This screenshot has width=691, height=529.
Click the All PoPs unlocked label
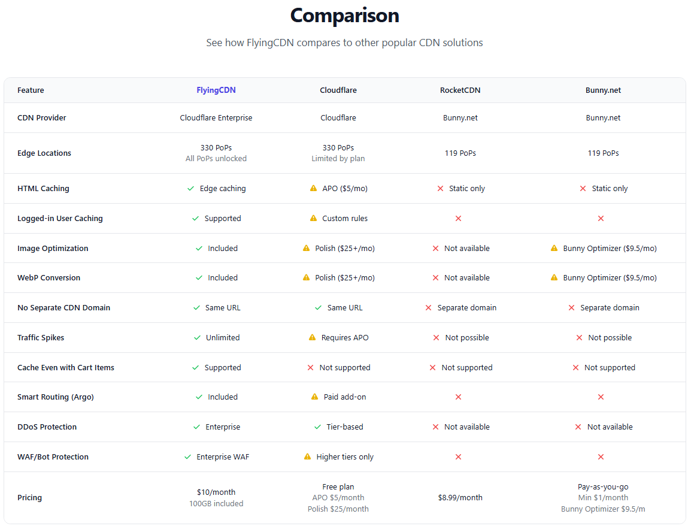coord(216,159)
